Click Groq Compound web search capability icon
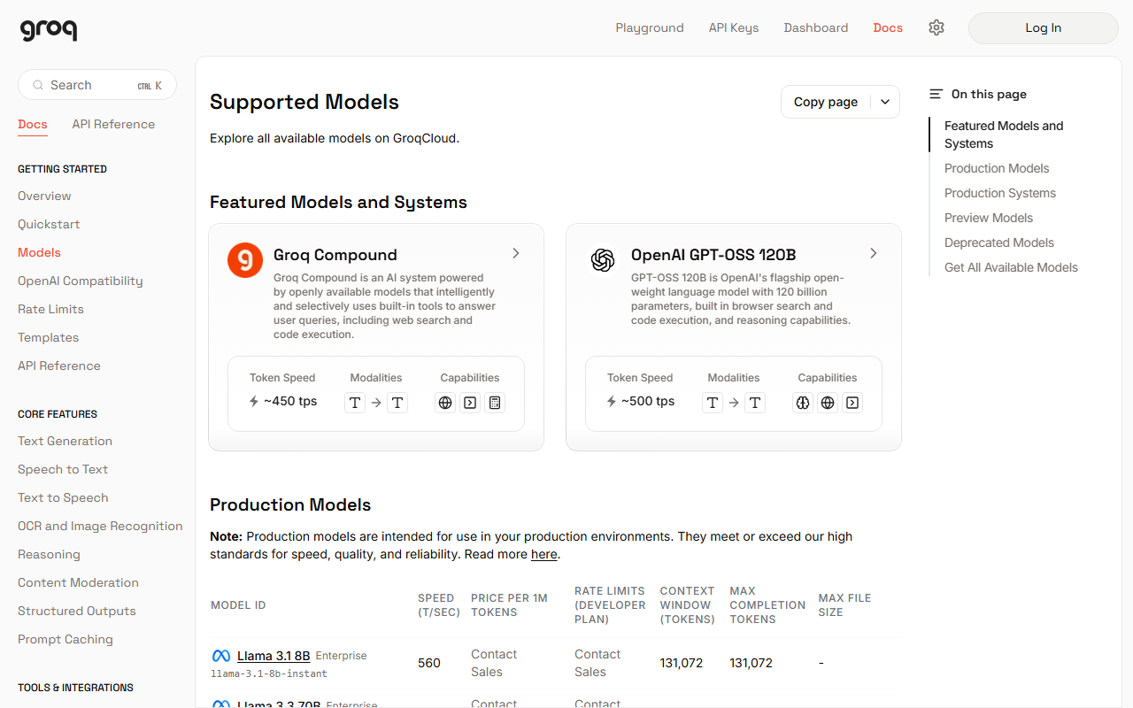The width and height of the screenshot is (1133, 708). 445,403
